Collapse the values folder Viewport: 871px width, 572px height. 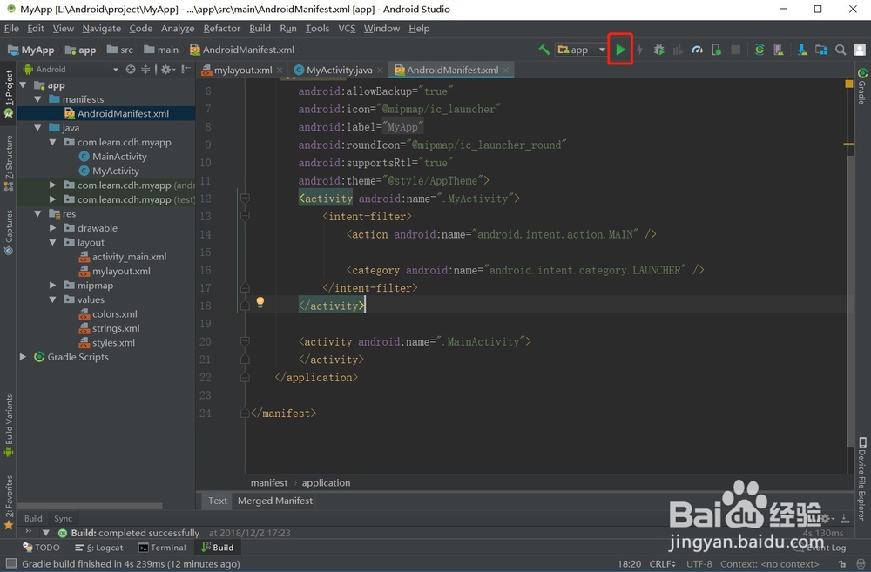(52, 299)
